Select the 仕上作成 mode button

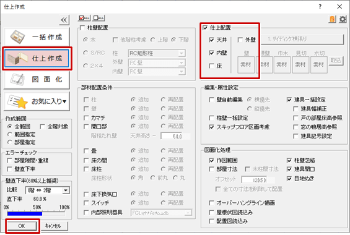(x=37, y=58)
